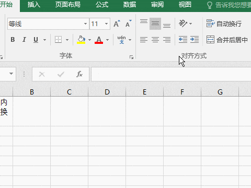Open fill color dropdown arrow
The width and height of the screenshot is (251, 188).
click(x=89, y=40)
